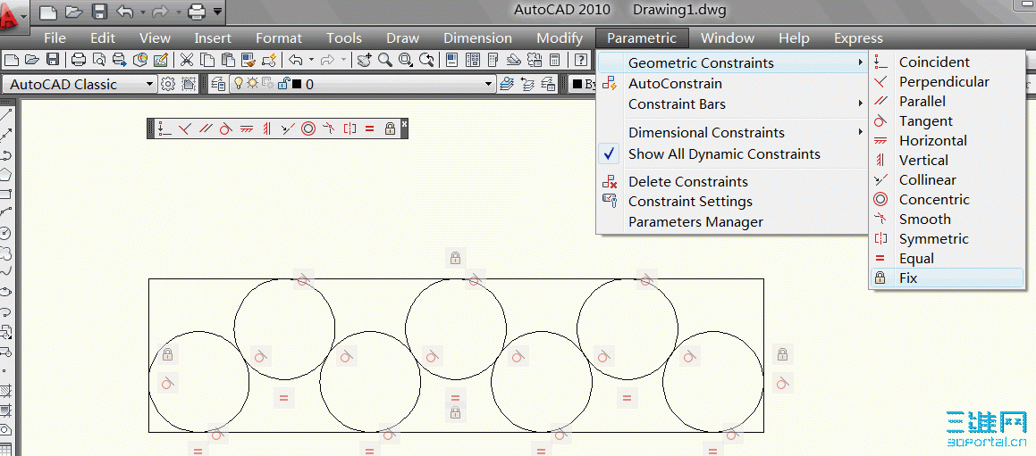Expand the Geometric Constraints submenu
Image resolution: width=1036 pixels, height=456 pixels.
tap(733, 63)
